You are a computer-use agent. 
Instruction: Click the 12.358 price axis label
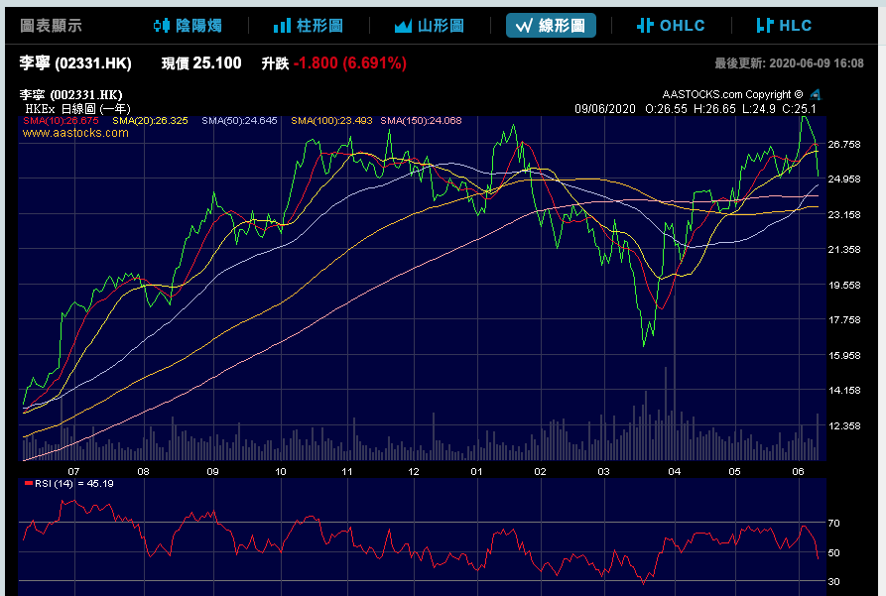(844, 425)
